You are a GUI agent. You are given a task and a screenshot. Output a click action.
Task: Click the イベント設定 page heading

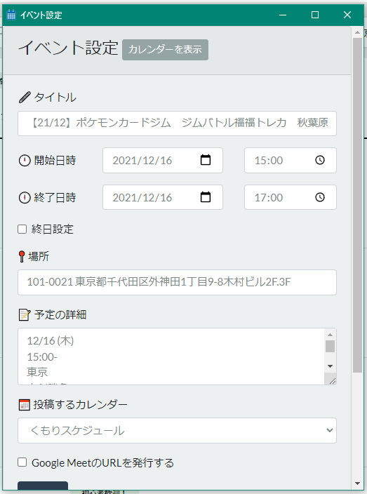point(68,48)
